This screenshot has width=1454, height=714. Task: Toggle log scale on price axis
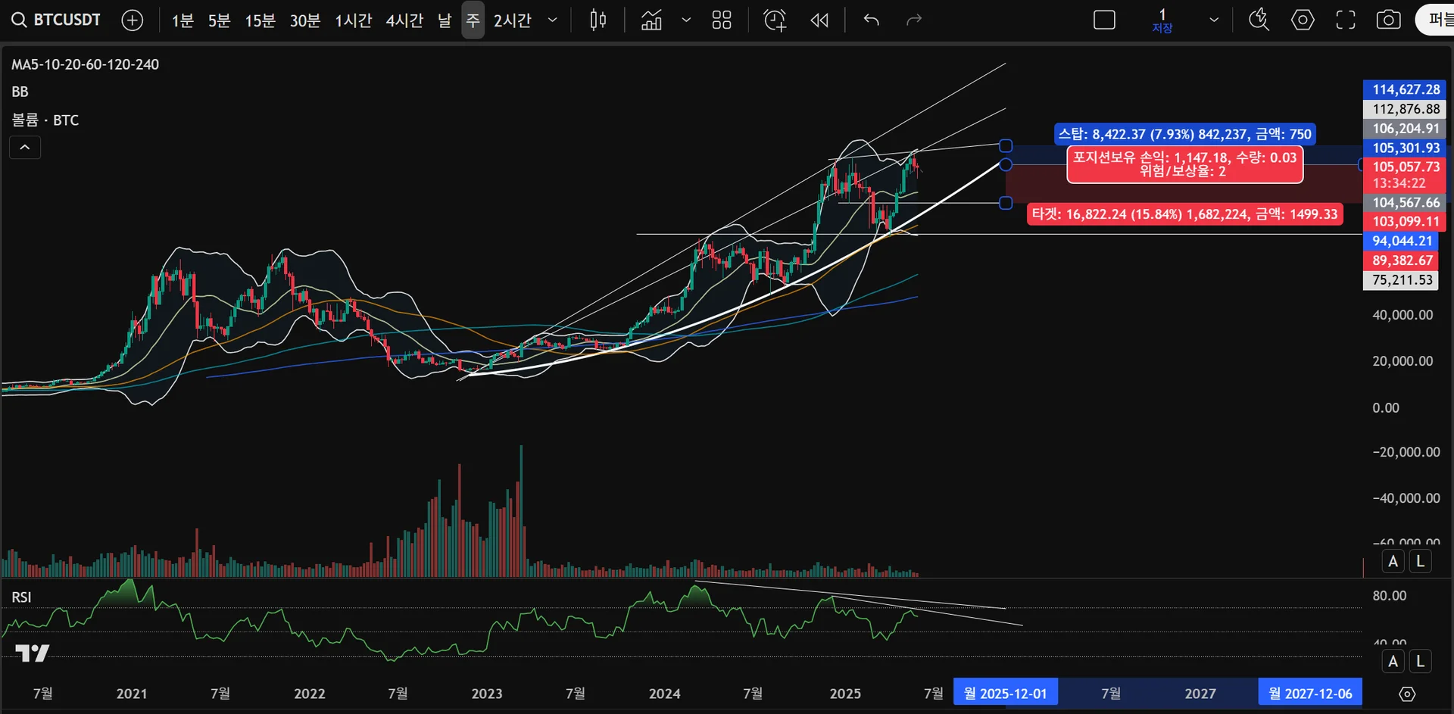[1420, 561]
